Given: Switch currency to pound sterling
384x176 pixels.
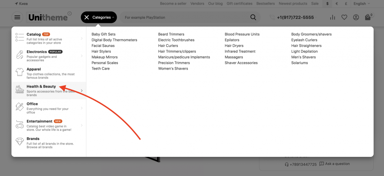Looking at the screenshot, I should (346, 3).
